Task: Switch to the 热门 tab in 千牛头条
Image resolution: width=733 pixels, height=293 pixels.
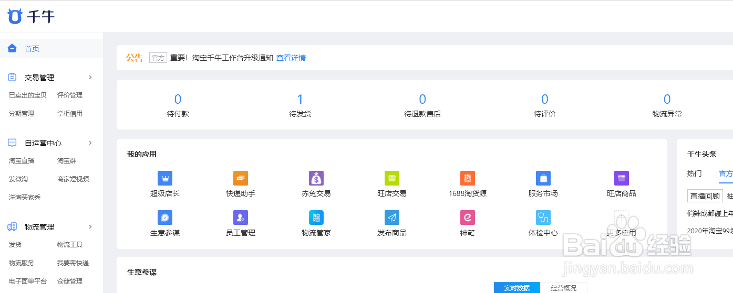Action: click(x=694, y=173)
